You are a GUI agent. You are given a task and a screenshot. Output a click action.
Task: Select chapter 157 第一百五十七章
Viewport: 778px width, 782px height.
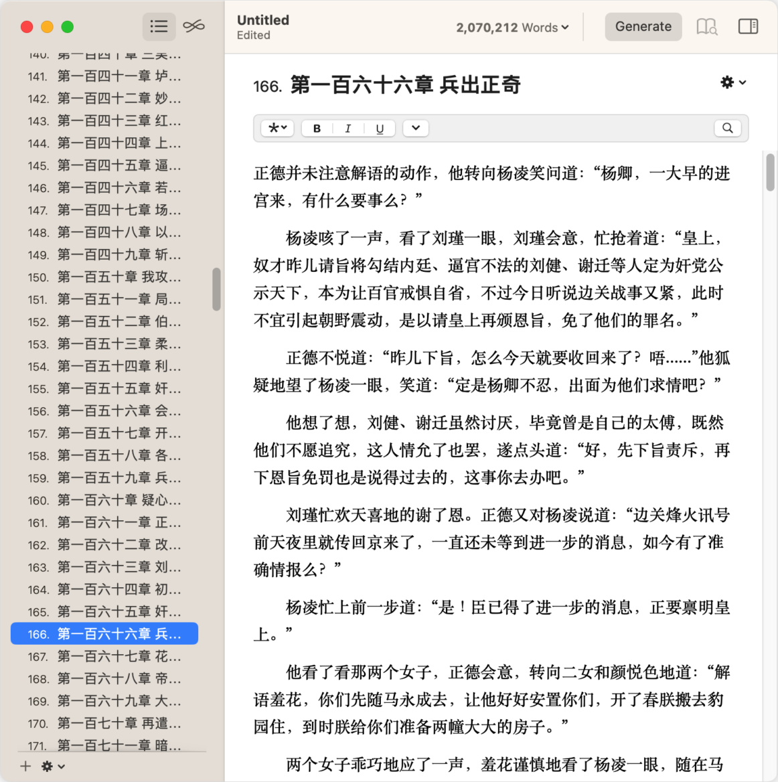[104, 433]
